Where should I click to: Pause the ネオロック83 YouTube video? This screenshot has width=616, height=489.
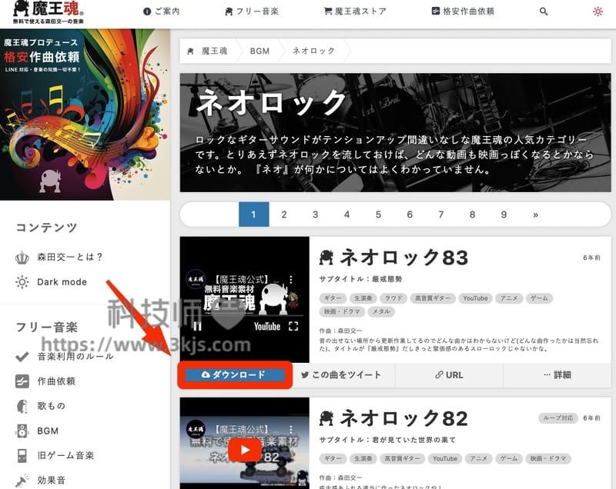(198, 326)
